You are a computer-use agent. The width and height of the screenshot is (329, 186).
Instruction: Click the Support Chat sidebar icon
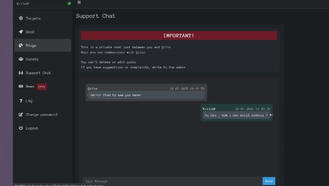(21, 73)
